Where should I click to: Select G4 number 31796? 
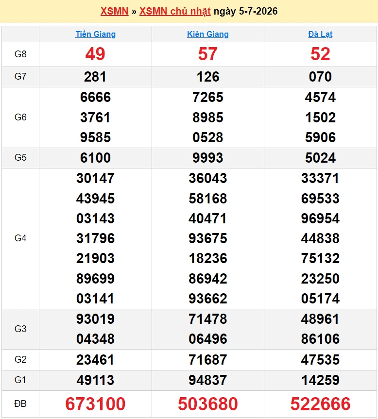pyautogui.click(x=95, y=238)
